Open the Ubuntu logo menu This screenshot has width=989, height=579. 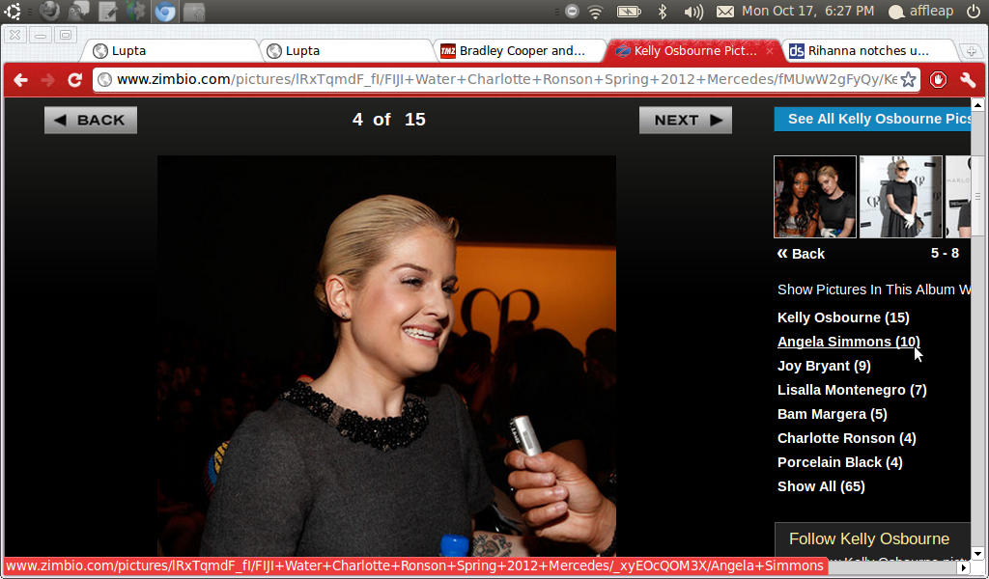[12, 11]
